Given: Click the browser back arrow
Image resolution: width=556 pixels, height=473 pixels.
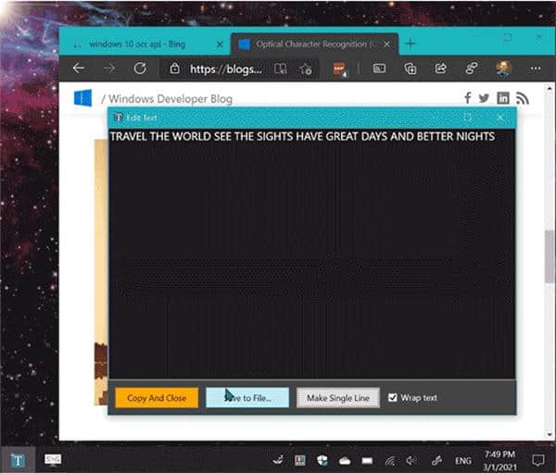Looking at the screenshot, I should tap(79, 68).
